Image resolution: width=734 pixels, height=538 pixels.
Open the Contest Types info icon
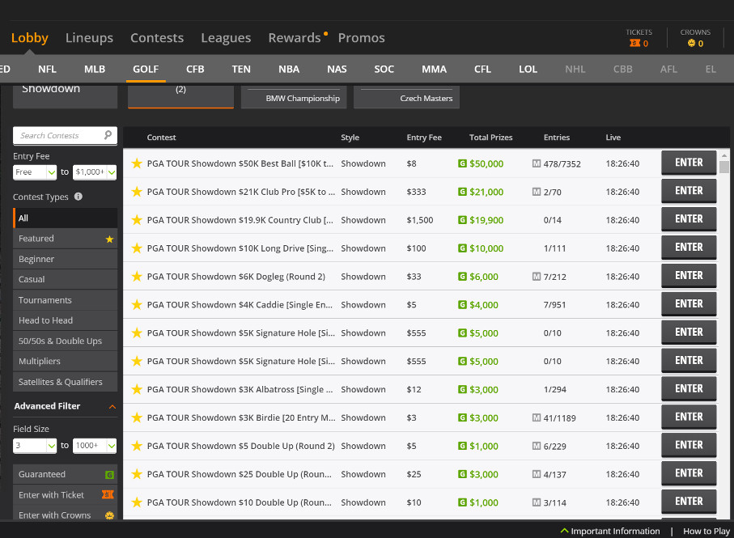[78, 197]
